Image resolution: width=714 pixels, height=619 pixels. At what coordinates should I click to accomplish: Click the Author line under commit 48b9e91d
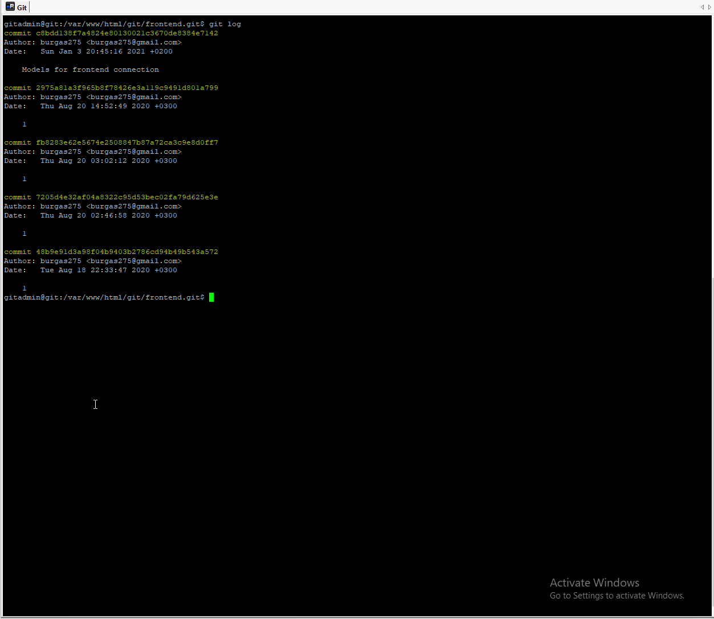coord(93,261)
